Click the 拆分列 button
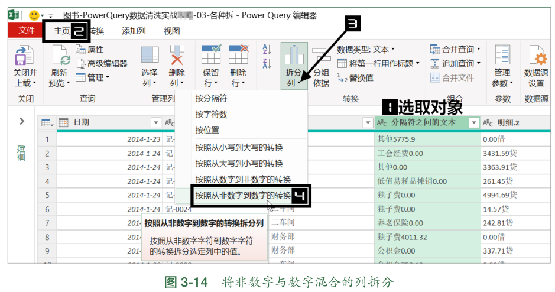The height and width of the screenshot is (292, 555). click(294, 66)
